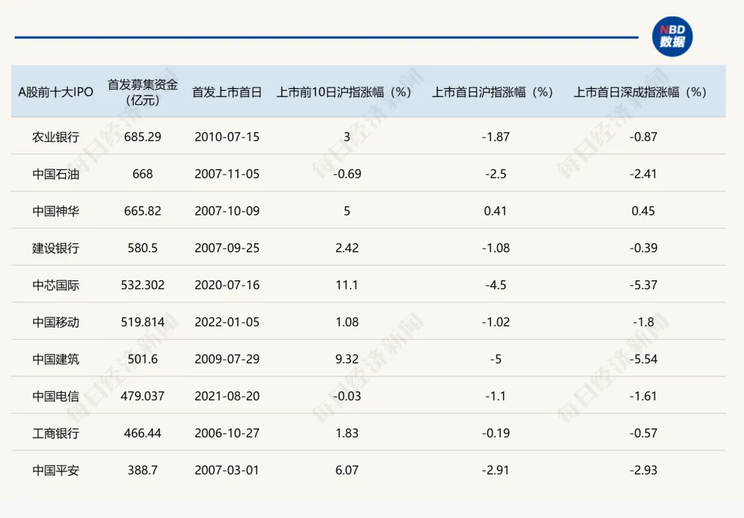Select the 中国神华 row name
This screenshot has width=744, height=518.
coord(56,211)
